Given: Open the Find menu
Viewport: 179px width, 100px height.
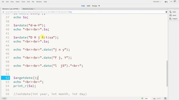Looking at the screenshot, I should coord(28,2).
